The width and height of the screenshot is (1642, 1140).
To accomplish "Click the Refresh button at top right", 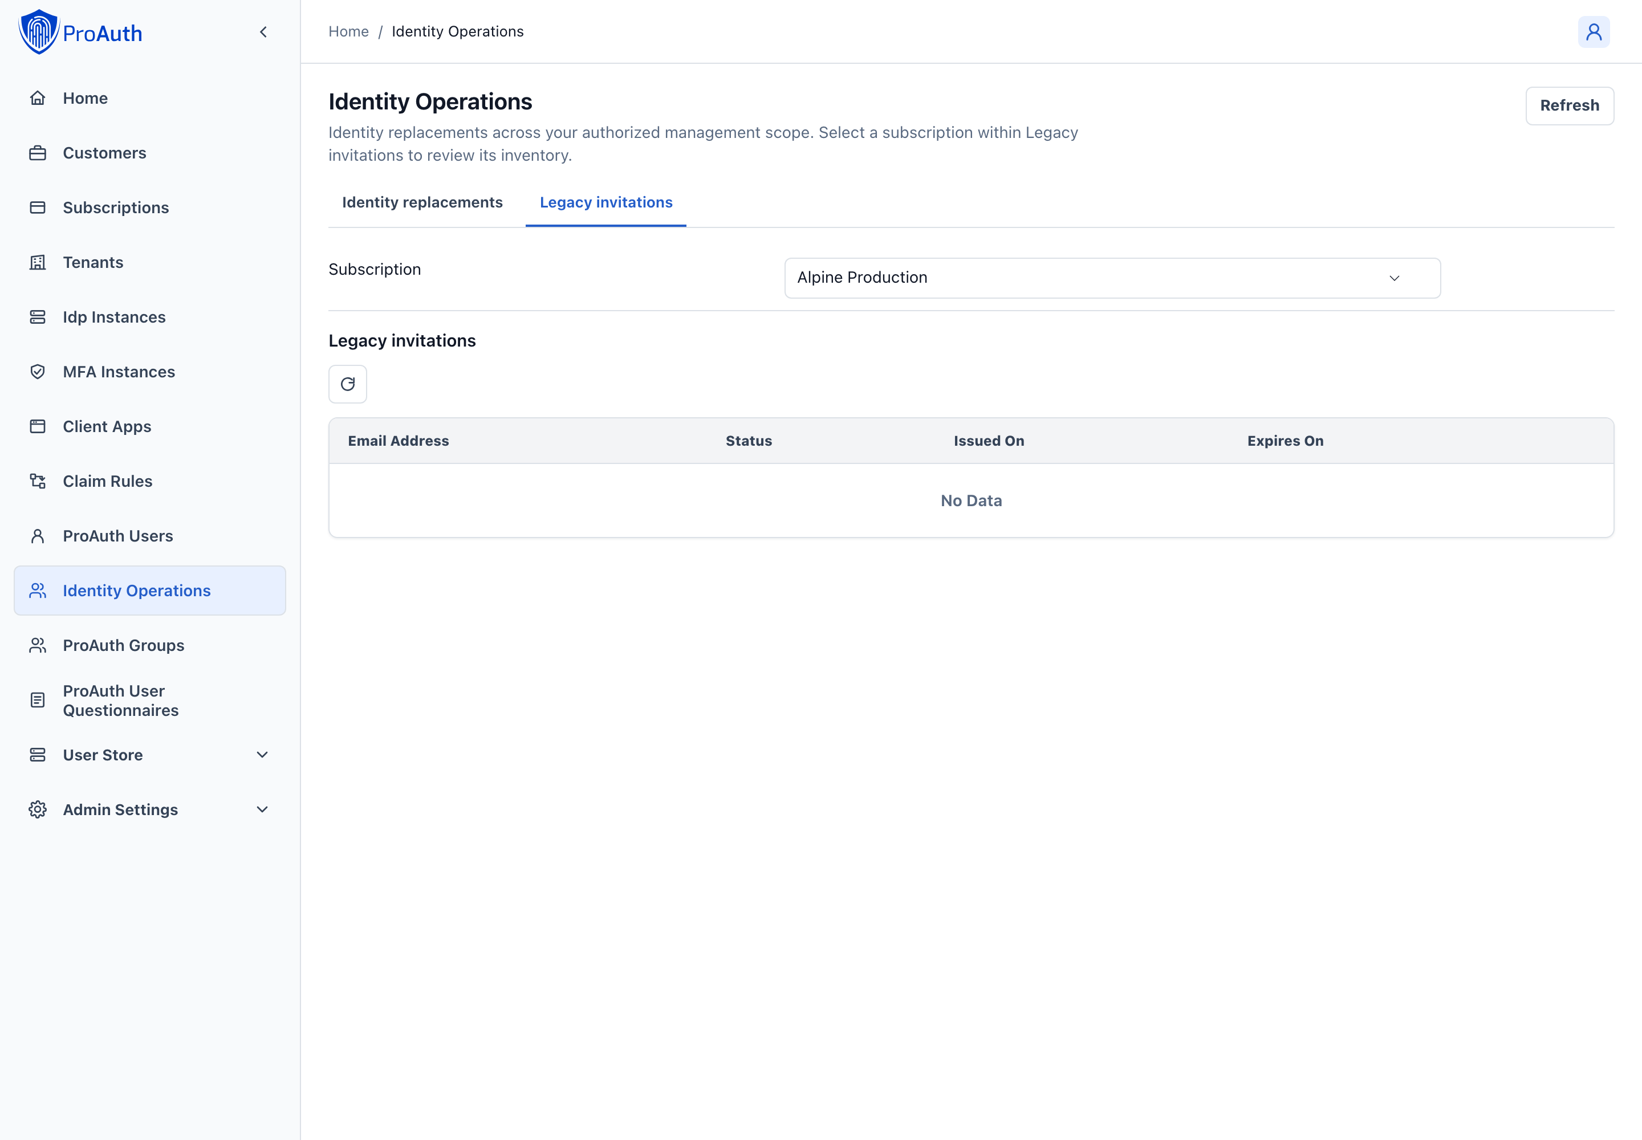I will click(x=1570, y=105).
